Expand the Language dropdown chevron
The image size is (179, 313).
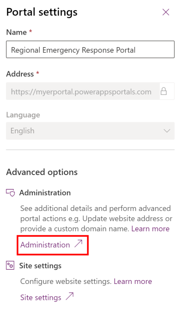167,131
